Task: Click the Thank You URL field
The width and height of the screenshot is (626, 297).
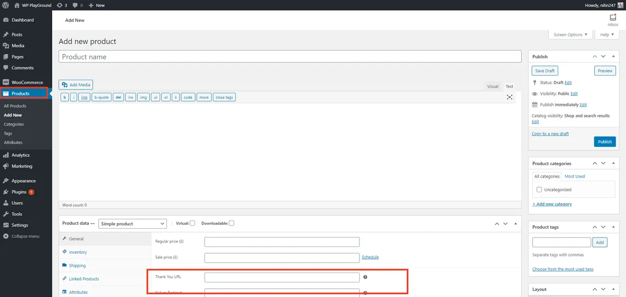Action: (x=282, y=277)
